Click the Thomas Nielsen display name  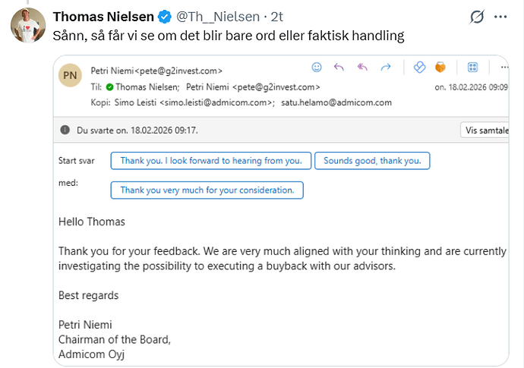(x=103, y=16)
